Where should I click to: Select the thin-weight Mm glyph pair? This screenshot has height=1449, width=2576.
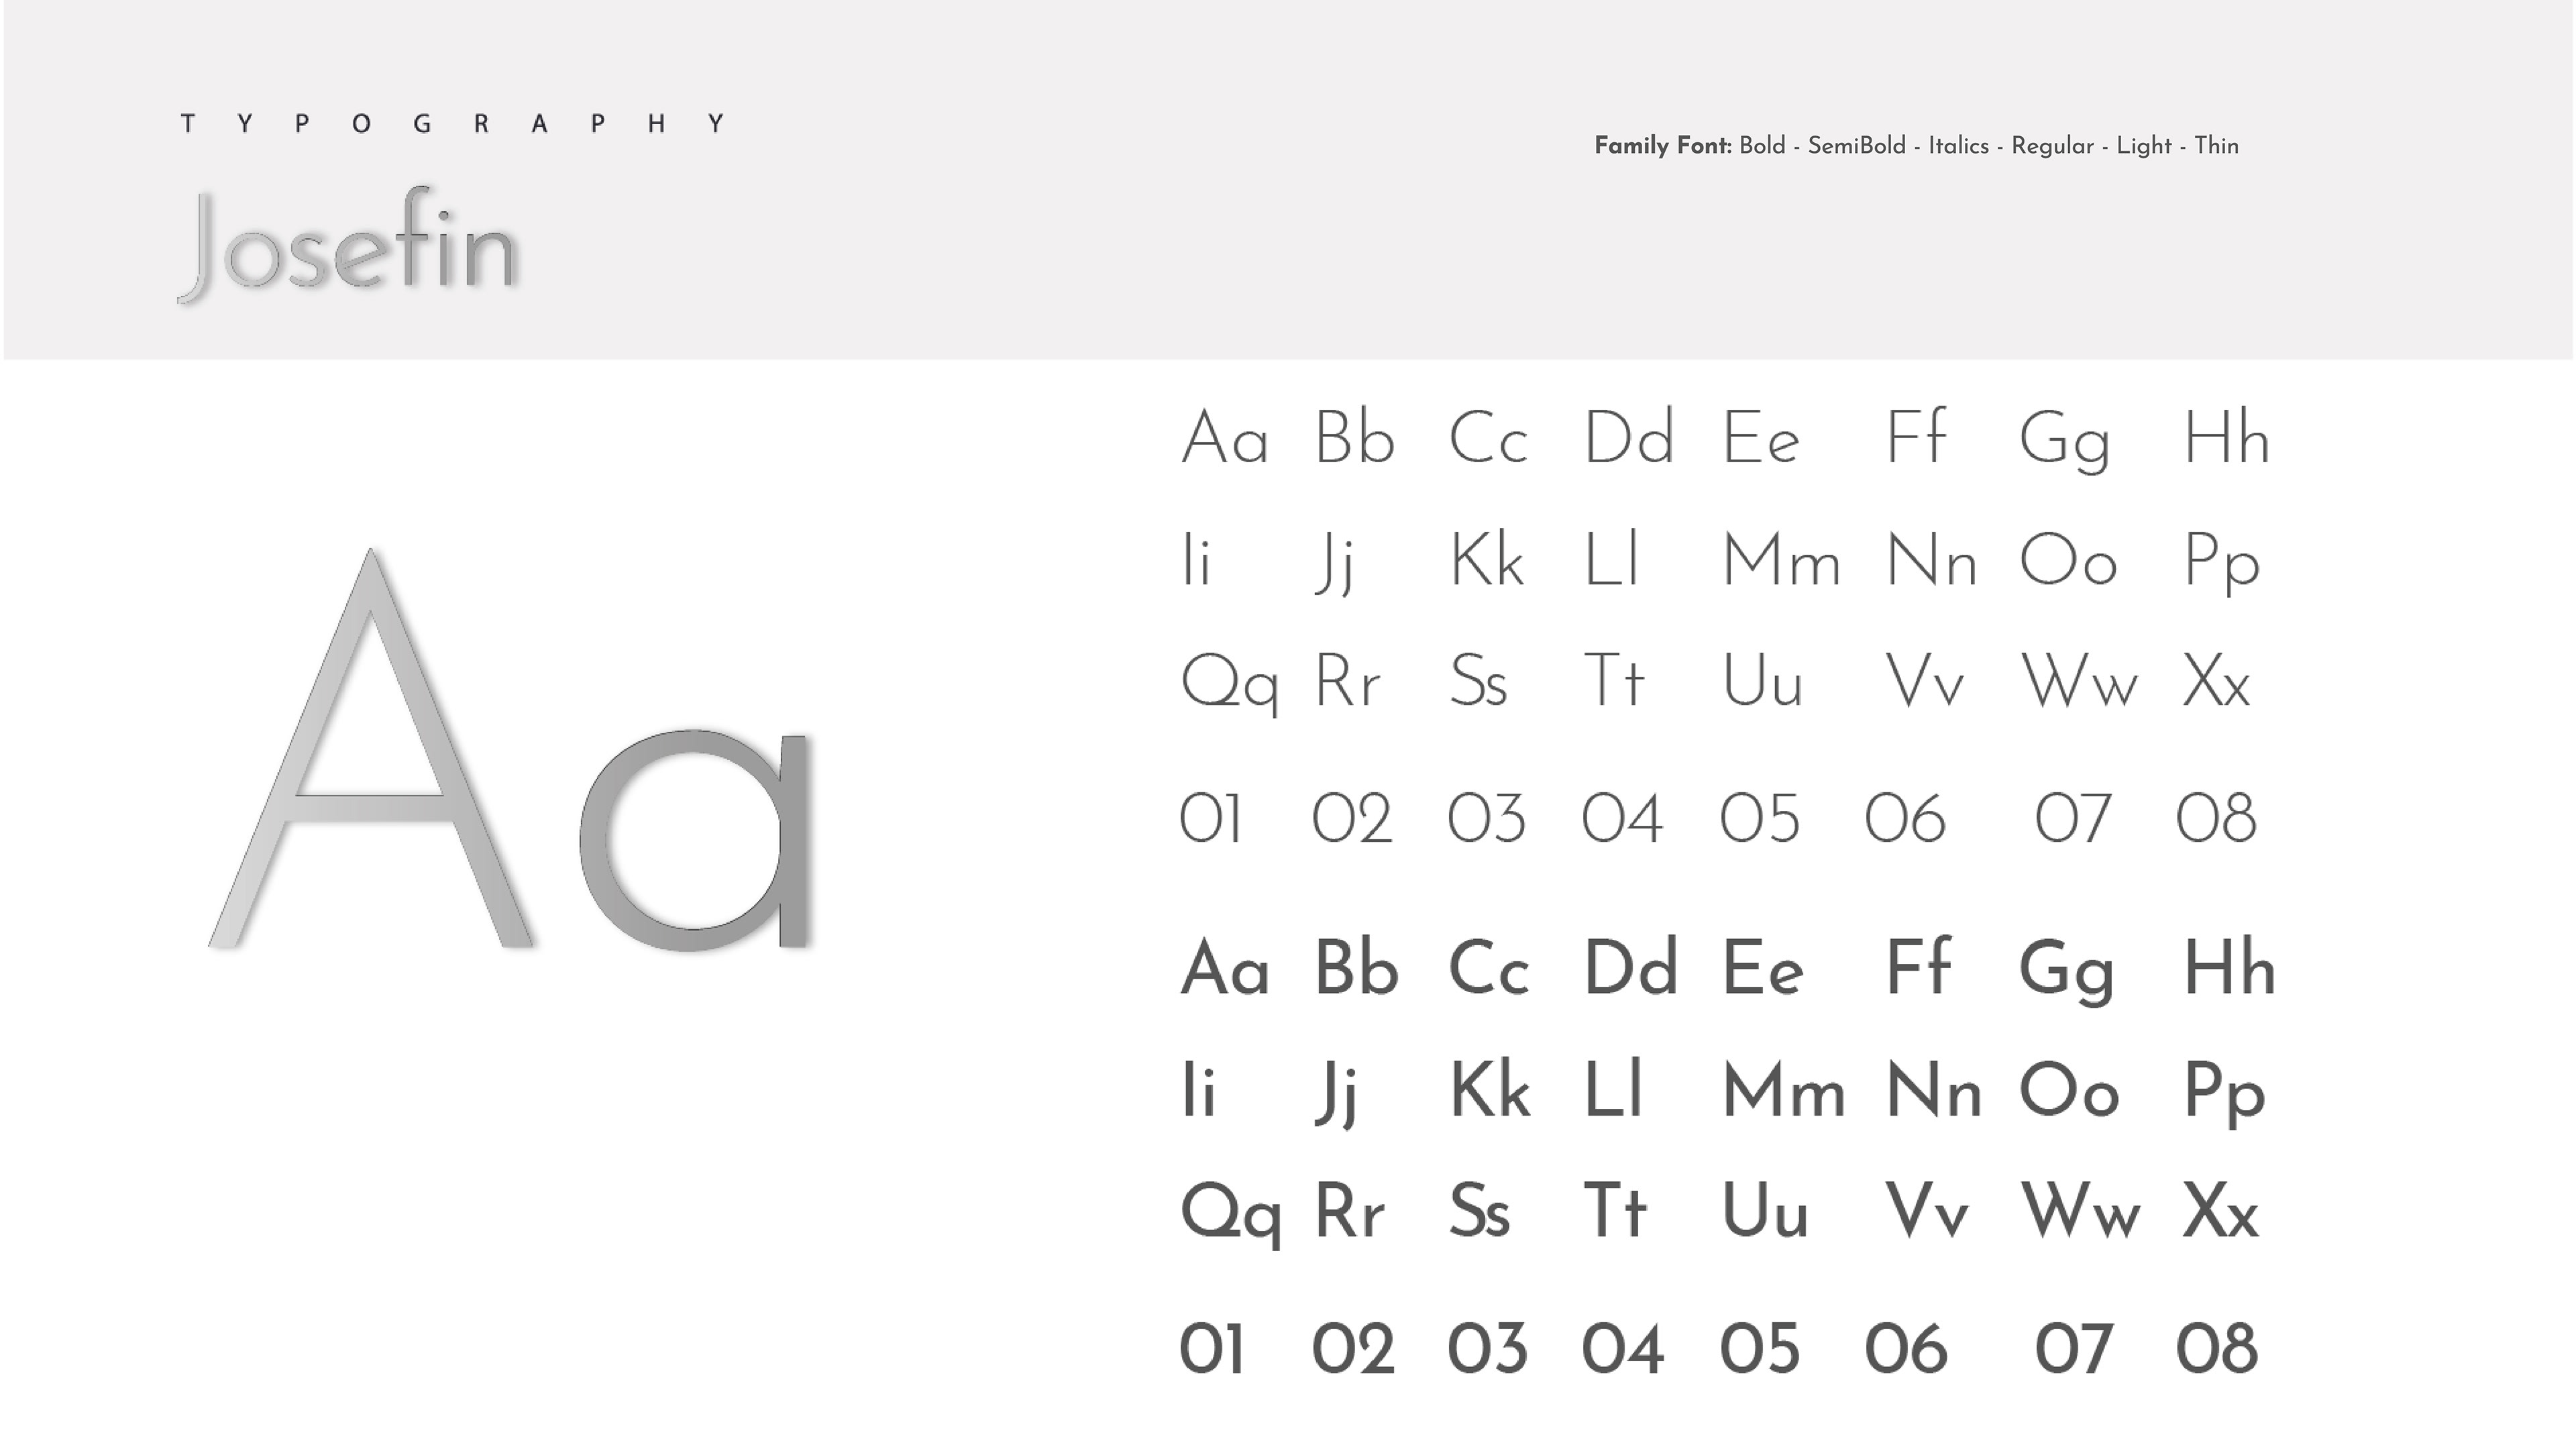[1781, 561]
